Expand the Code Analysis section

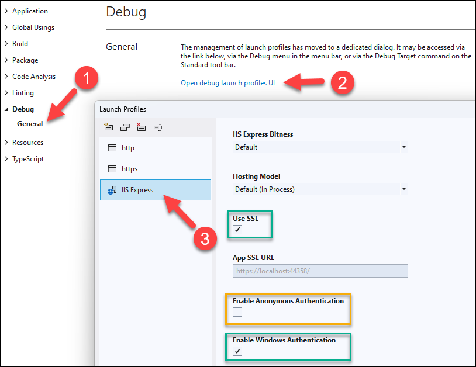pyautogui.click(x=7, y=77)
